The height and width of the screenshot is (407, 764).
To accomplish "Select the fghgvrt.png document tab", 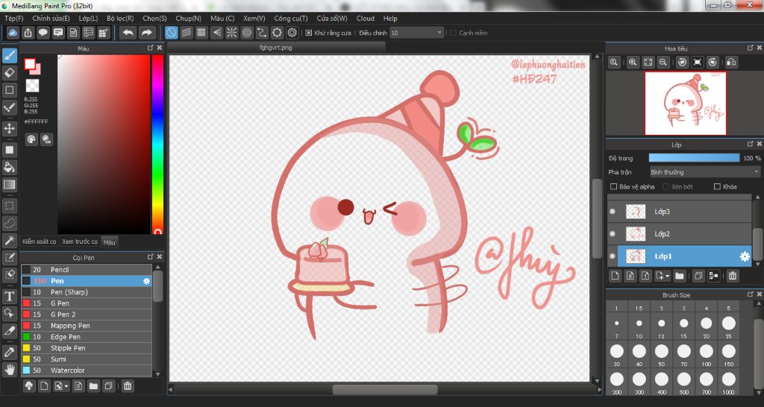I will click(276, 48).
